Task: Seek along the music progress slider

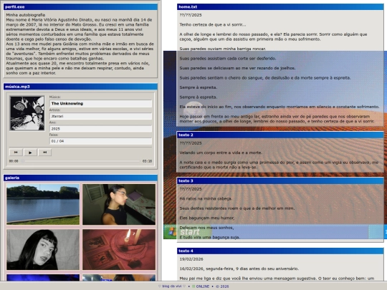Action: click(81, 161)
